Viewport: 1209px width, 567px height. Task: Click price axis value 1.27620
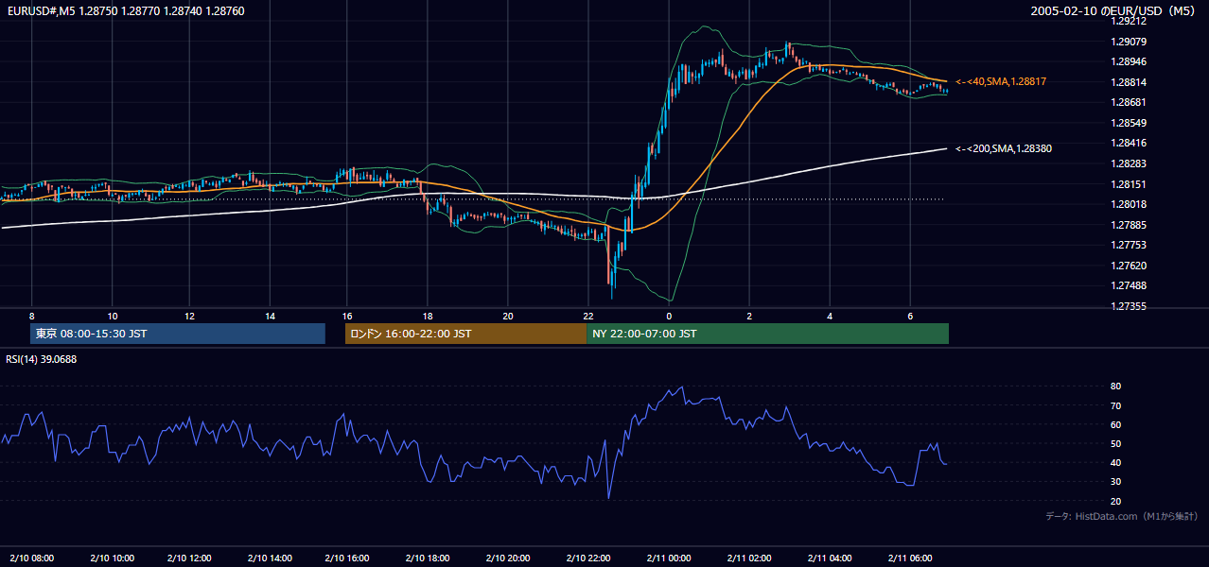point(1130,266)
